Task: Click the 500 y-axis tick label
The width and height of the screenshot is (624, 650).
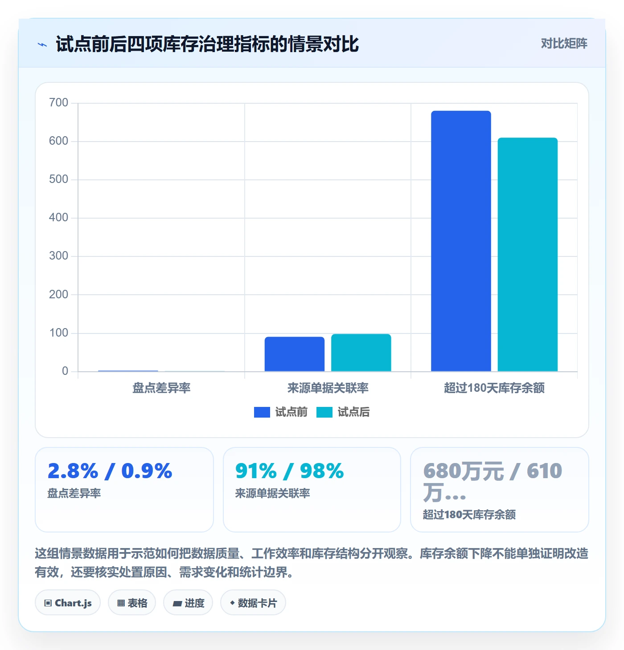Action: click(59, 179)
